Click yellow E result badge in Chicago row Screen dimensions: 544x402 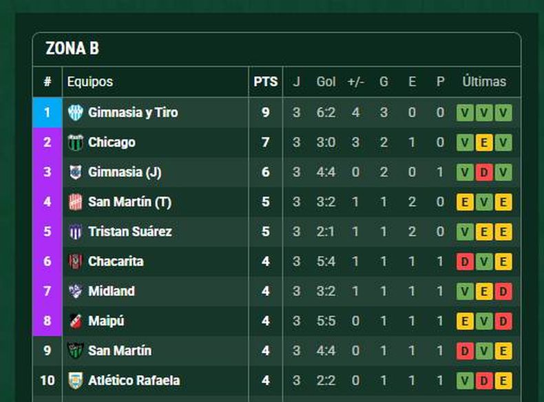(x=484, y=143)
